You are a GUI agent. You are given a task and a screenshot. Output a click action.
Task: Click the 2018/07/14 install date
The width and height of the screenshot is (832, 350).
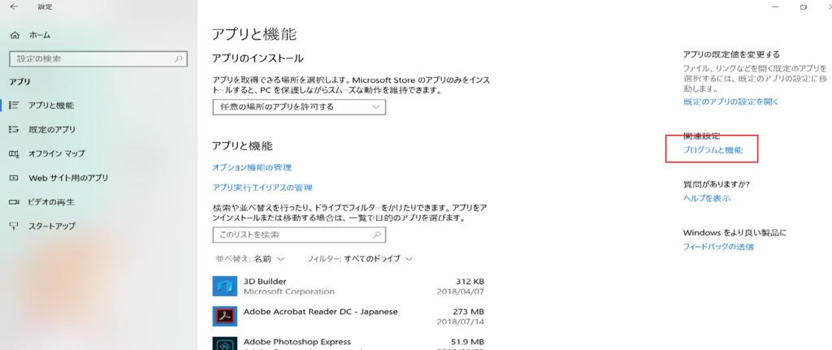coord(460,322)
